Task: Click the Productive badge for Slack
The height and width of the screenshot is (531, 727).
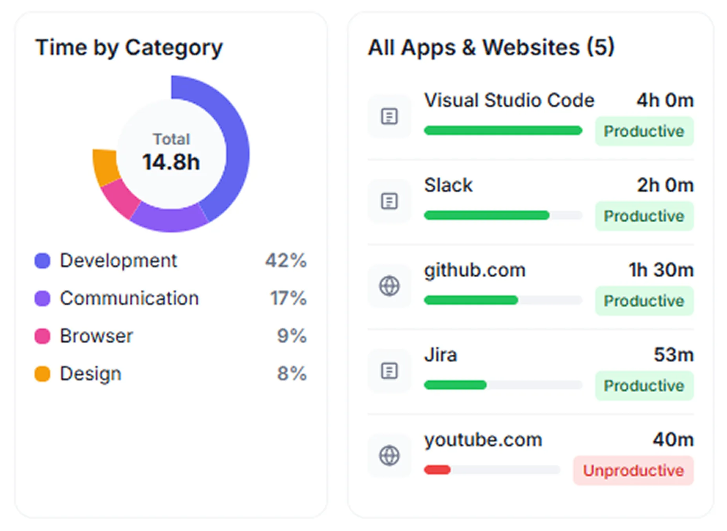Action: (x=644, y=216)
